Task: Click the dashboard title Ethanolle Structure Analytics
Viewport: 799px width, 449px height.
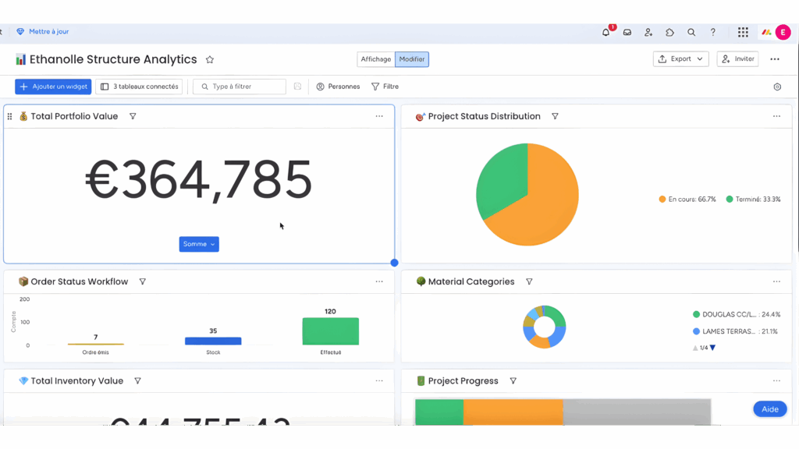Action: point(113,59)
